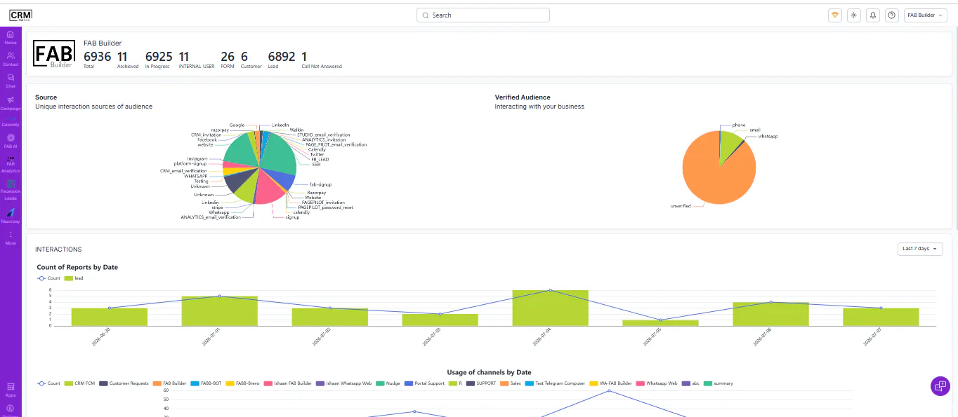Click the 6892 Lead stat

[x=282, y=60]
